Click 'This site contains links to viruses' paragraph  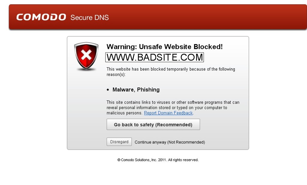pos(173,108)
